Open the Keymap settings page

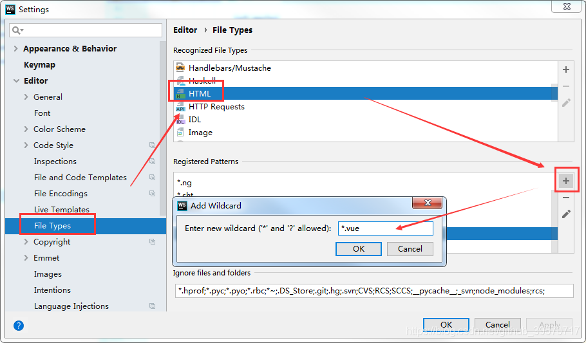click(x=40, y=64)
